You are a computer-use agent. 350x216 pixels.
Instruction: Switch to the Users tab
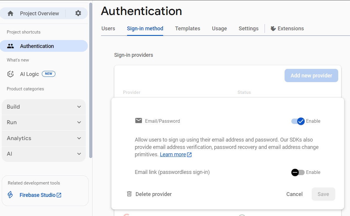[x=108, y=28]
